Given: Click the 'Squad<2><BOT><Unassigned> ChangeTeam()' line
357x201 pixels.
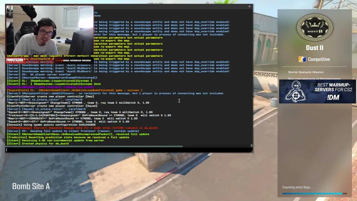Looking at the screenshot, I should click(x=80, y=112).
